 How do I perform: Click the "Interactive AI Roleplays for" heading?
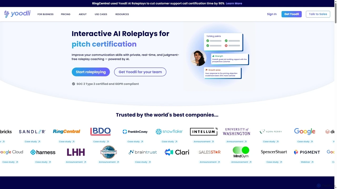[x=120, y=34]
